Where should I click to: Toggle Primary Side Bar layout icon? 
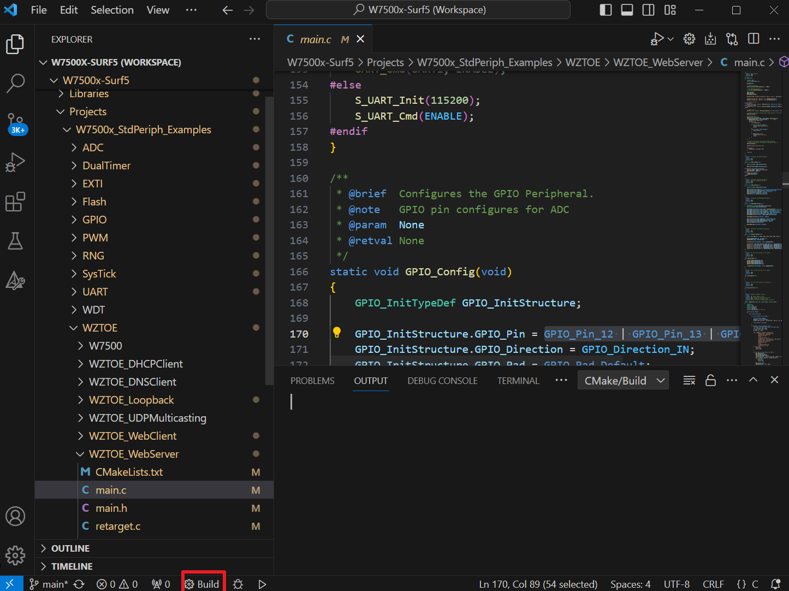pos(606,10)
